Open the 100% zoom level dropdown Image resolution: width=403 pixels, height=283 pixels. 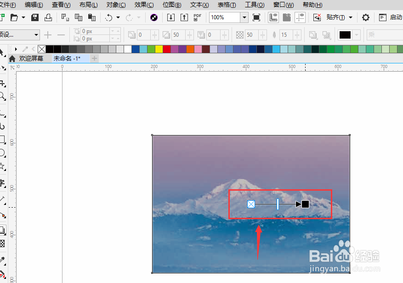pos(244,17)
